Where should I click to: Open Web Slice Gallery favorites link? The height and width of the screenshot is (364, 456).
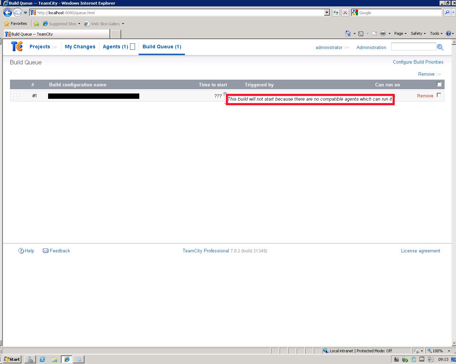tap(104, 24)
